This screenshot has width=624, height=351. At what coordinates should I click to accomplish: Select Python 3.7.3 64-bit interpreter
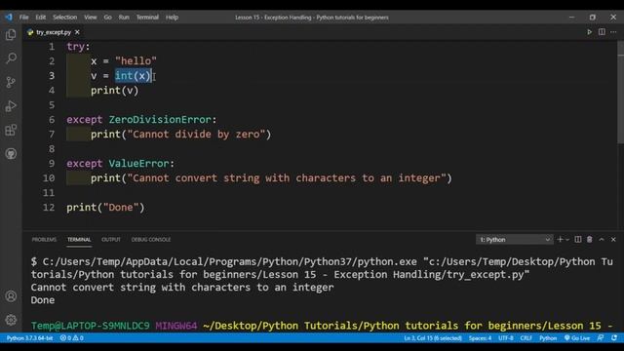coord(29,338)
